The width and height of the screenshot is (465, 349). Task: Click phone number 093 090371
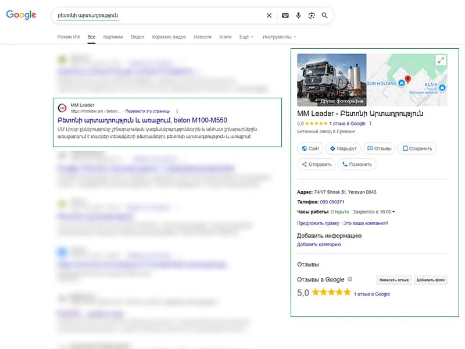pyautogui.click(x=332, y=202)
